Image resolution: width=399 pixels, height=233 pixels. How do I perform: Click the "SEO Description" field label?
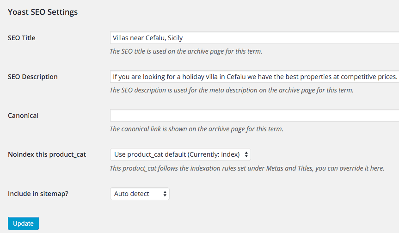[33, 77]
